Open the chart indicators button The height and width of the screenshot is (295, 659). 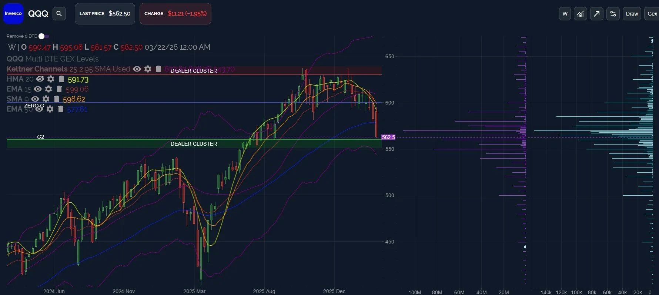click(x=581, y=14)
